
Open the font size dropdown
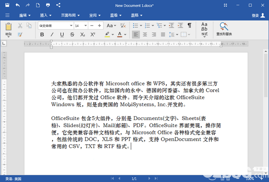click(x=86, y=26)
